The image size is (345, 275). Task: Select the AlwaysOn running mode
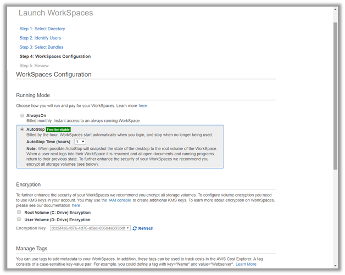click(22, 115)
